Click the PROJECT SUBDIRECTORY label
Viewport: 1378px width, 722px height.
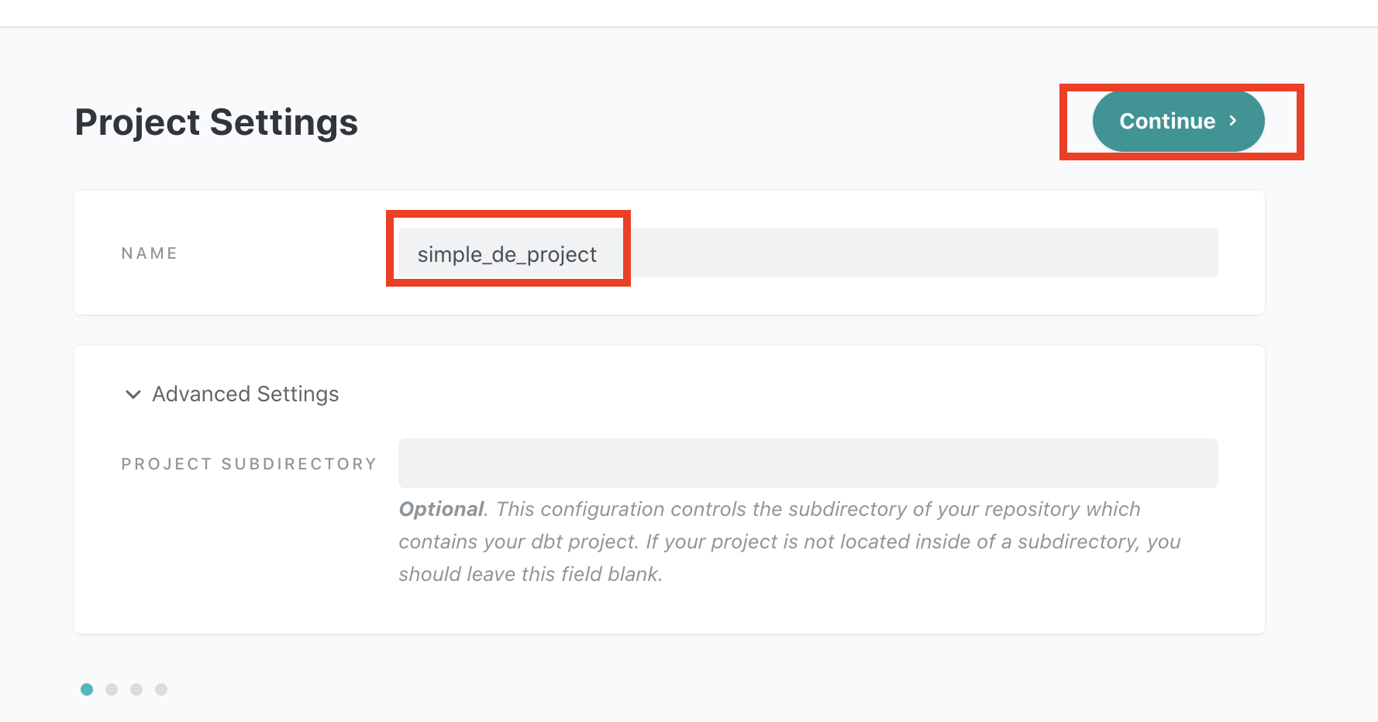tap(249, 464)
